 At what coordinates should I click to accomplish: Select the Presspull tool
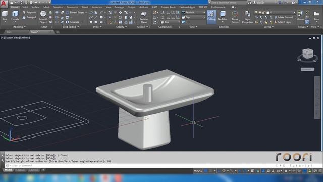[29, 17]
